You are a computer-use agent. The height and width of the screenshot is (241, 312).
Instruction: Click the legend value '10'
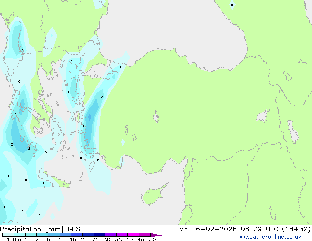(62, 239)
